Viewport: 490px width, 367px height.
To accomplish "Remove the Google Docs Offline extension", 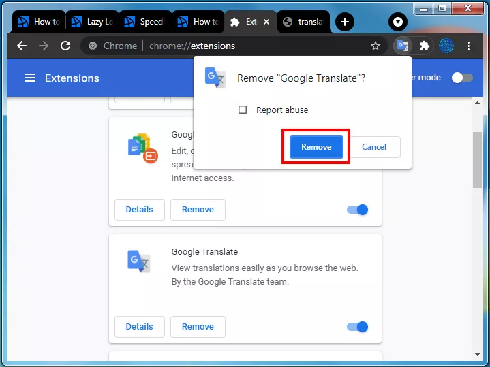I will (x=198, y=210).
